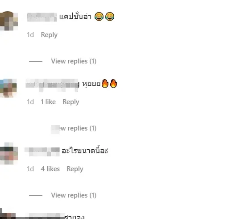The height and width of the screenshot is (219, 228).
Task: Click the fire emojis in the หุยยย comment
Action: [109, 84]
